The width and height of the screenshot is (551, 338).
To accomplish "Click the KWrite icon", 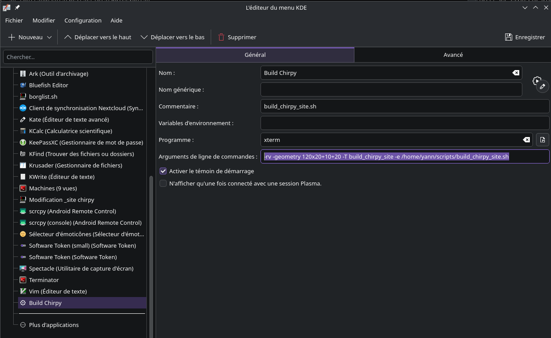I will [23, 177].
